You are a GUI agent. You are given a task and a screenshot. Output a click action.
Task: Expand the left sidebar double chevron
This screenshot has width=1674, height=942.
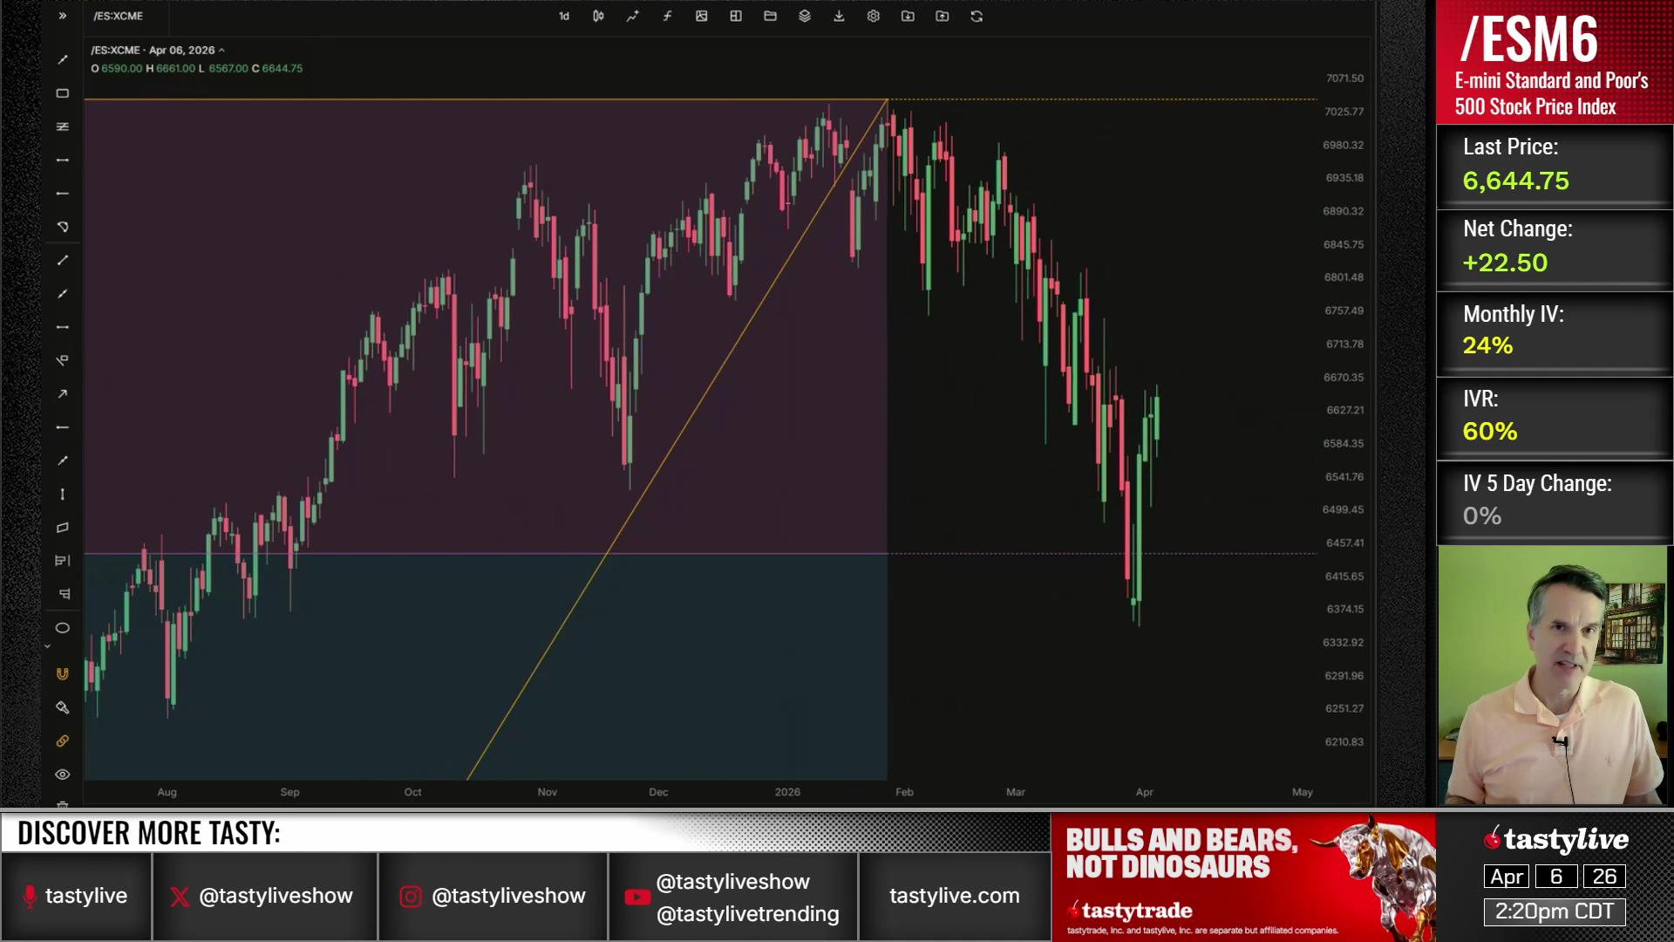click(63, 16)
